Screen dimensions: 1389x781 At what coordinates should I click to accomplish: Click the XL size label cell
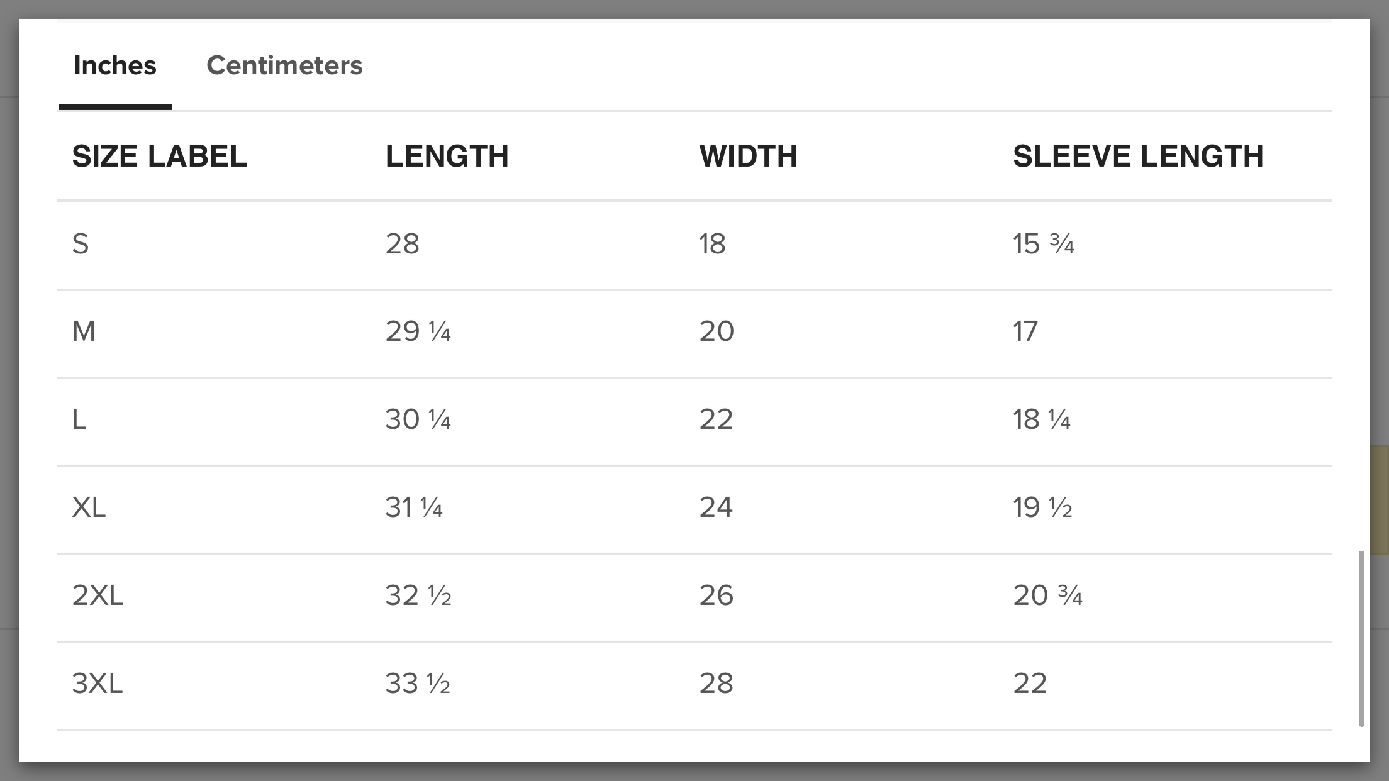coord(89,507)
